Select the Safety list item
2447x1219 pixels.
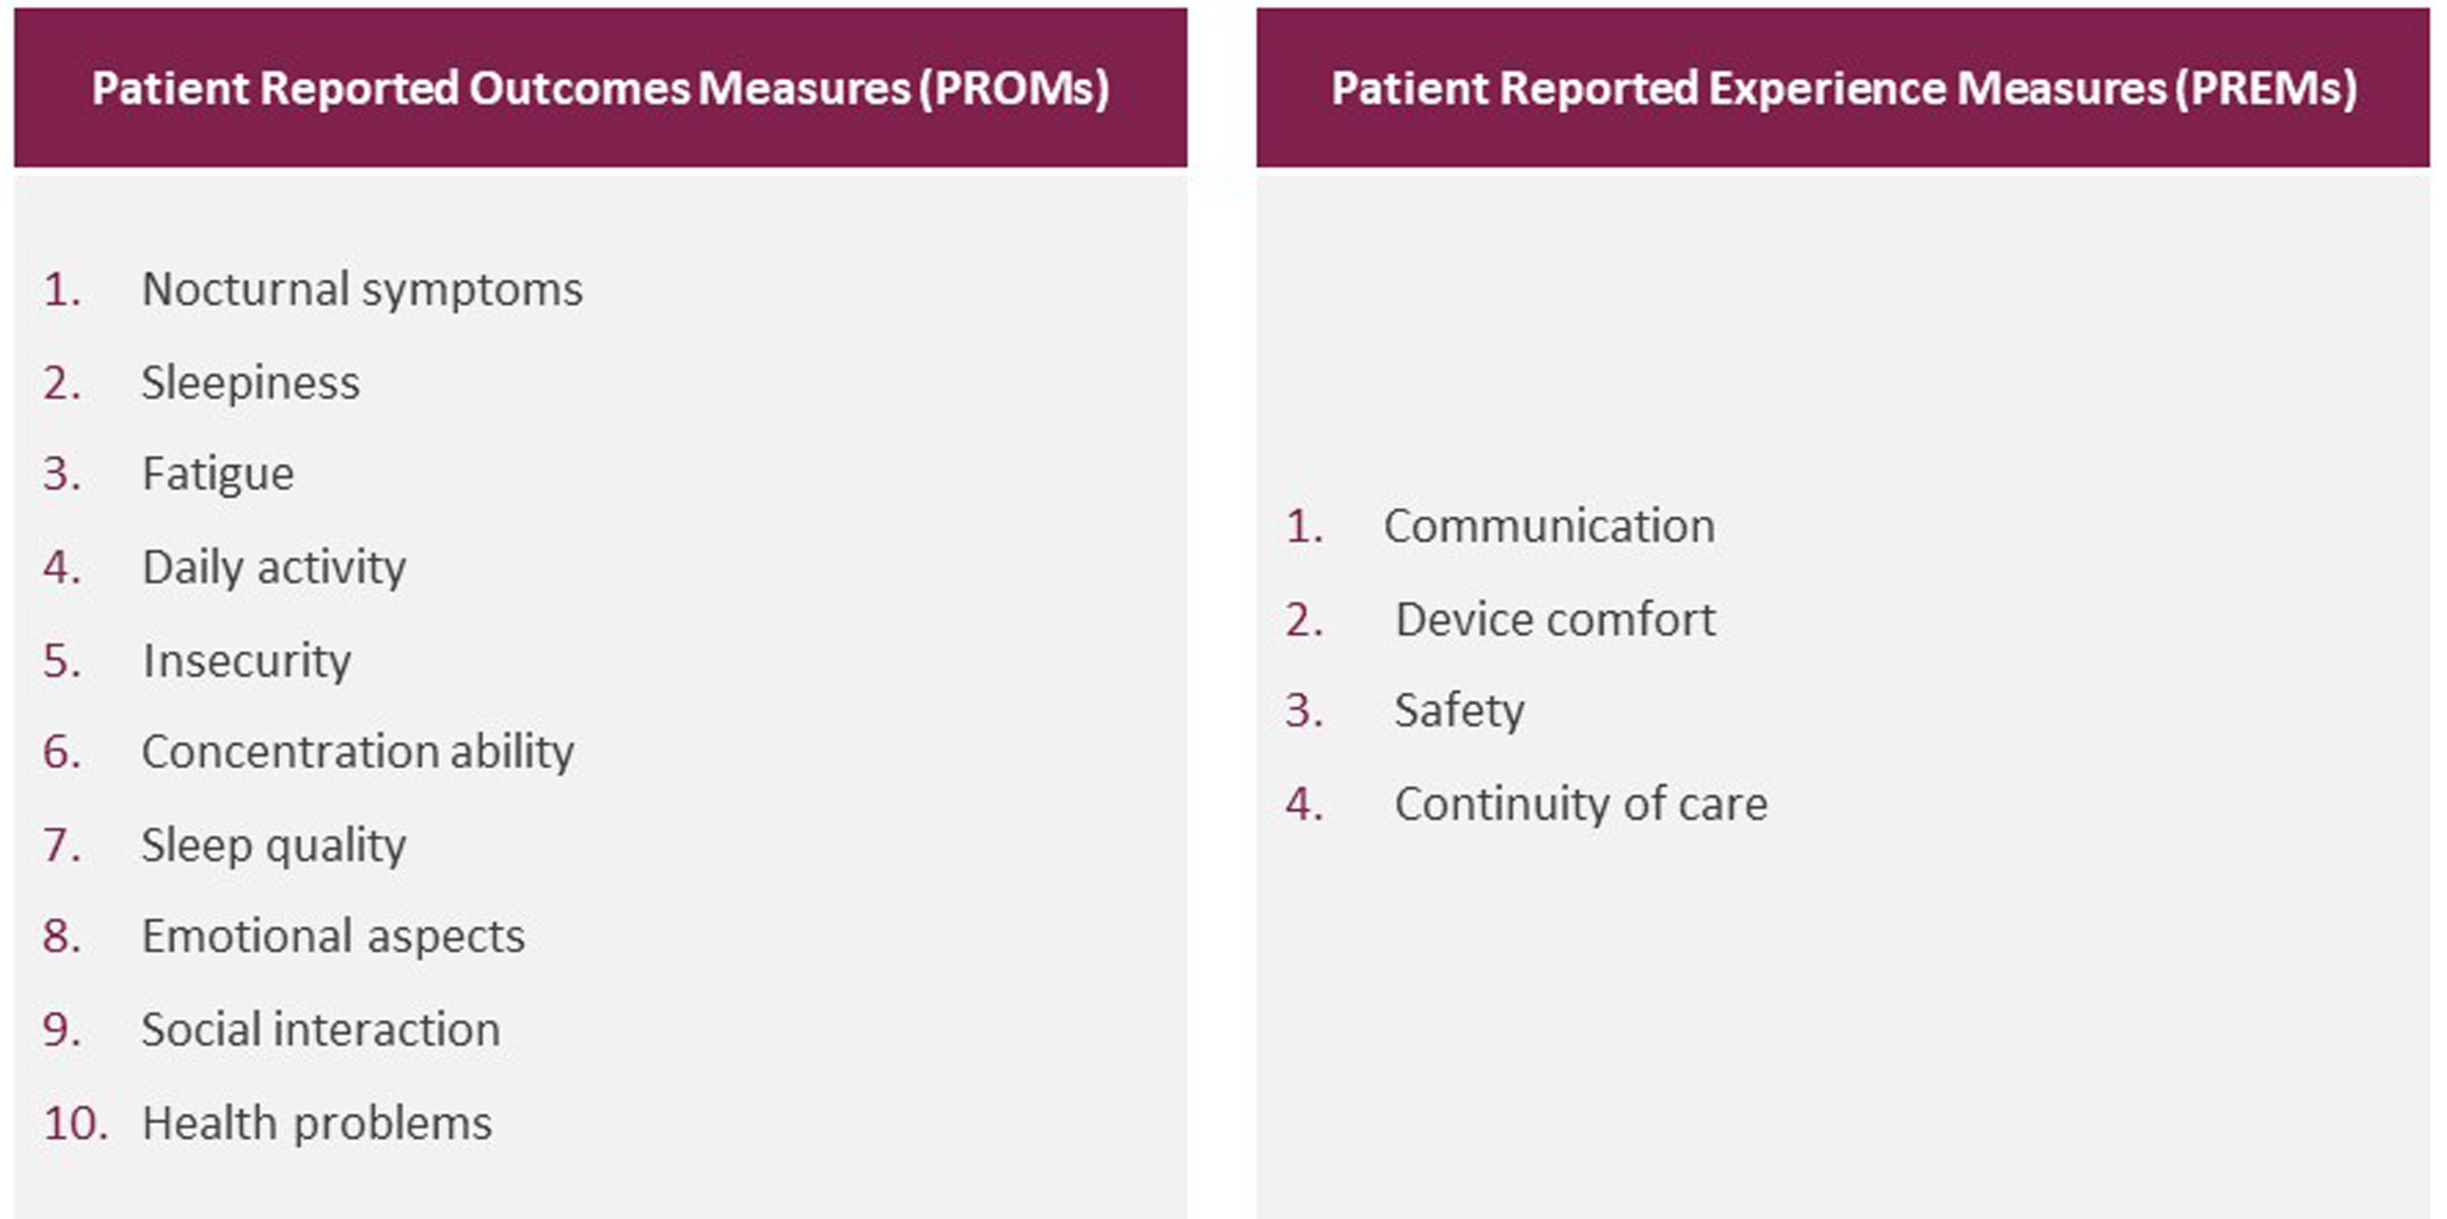1459,711
